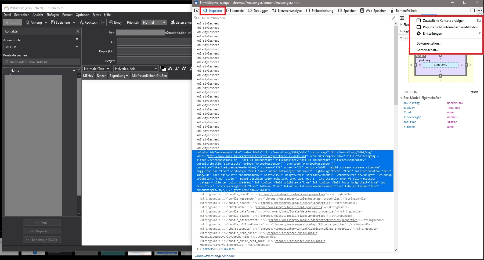Open the Hilfe menu

[x=107, y=15]
